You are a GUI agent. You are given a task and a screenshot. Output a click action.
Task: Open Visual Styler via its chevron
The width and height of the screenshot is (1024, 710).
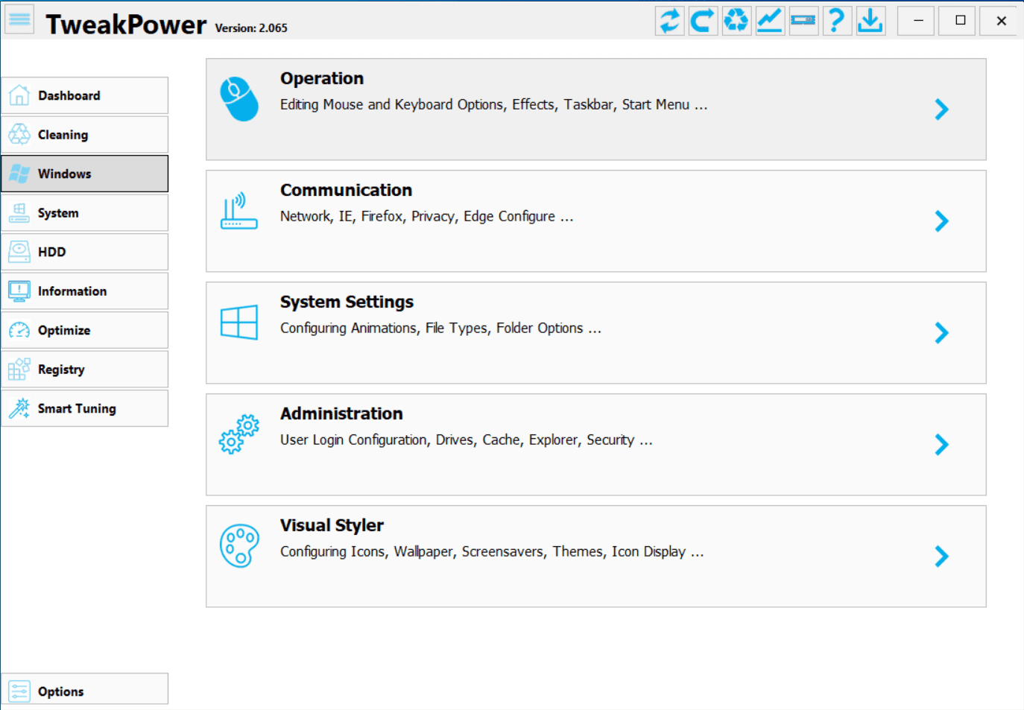(942, 557)
